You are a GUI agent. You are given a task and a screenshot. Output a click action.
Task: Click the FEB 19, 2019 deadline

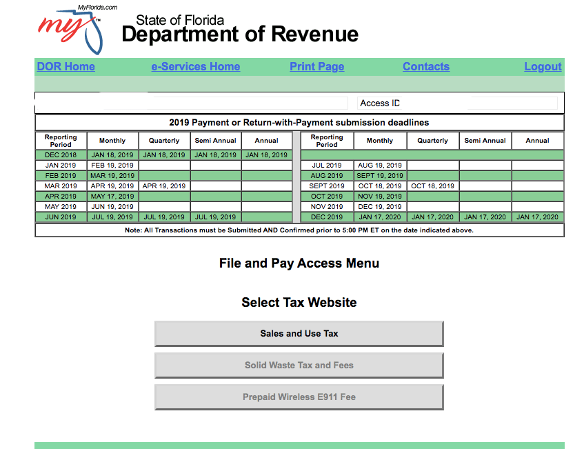112,166
